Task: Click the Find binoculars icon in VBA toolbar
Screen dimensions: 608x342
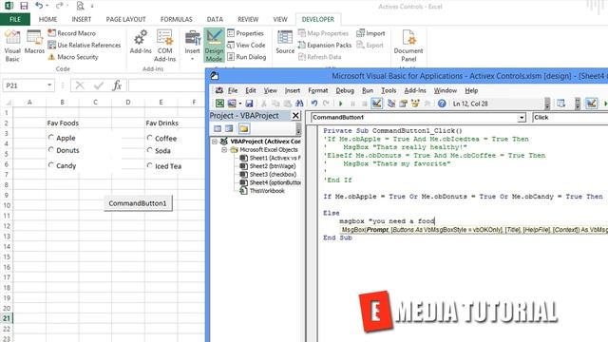Action: click(x=299, y=104)
